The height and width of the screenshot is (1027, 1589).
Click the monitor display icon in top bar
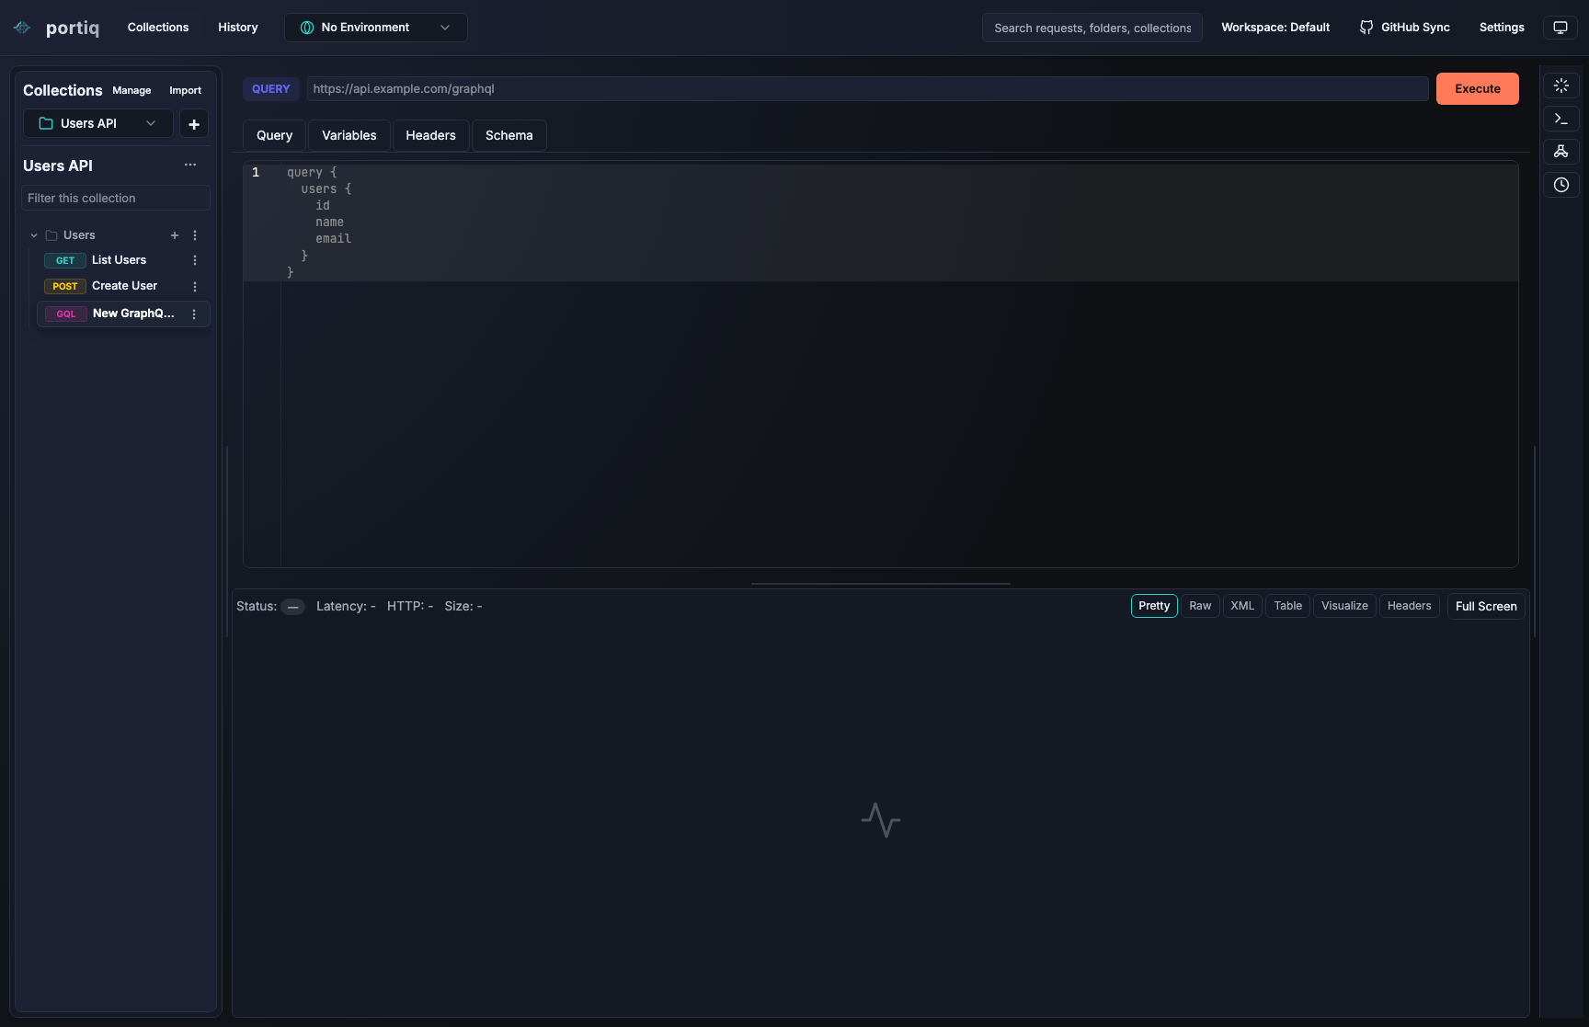(1560, 28)
